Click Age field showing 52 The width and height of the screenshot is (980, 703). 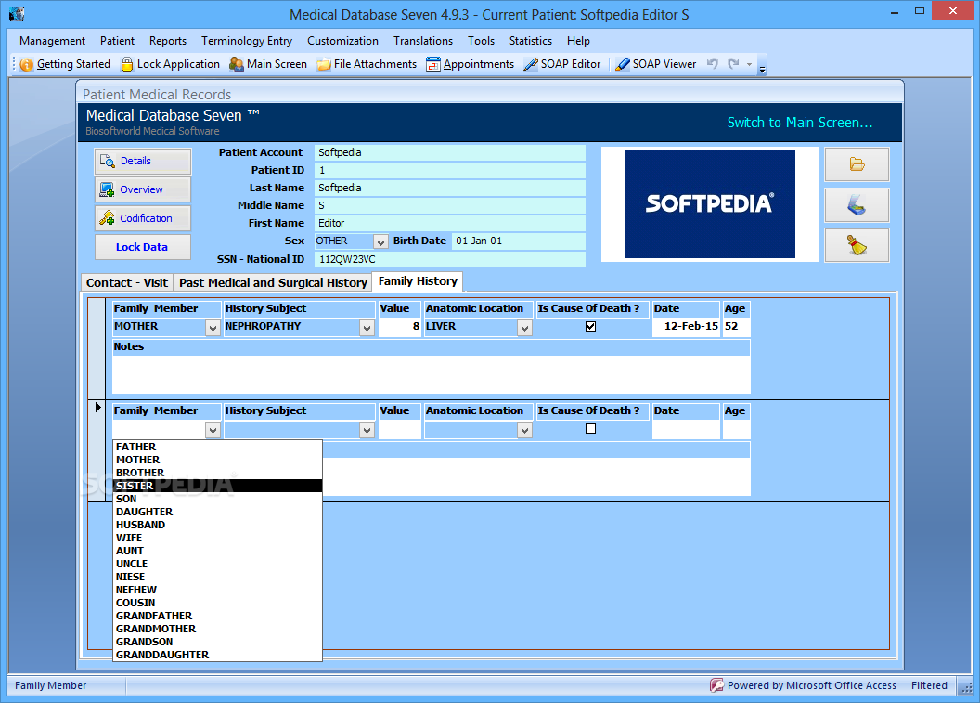(x=736, y=327)
